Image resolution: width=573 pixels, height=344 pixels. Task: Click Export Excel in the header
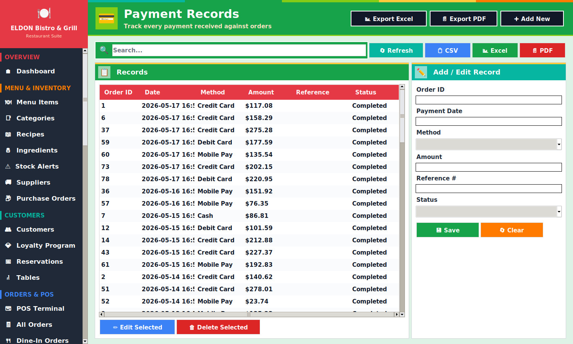coord(388,19)
